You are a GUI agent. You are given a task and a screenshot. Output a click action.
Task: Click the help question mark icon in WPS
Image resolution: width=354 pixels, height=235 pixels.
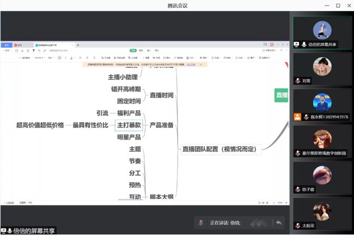[x=281, y=50]
